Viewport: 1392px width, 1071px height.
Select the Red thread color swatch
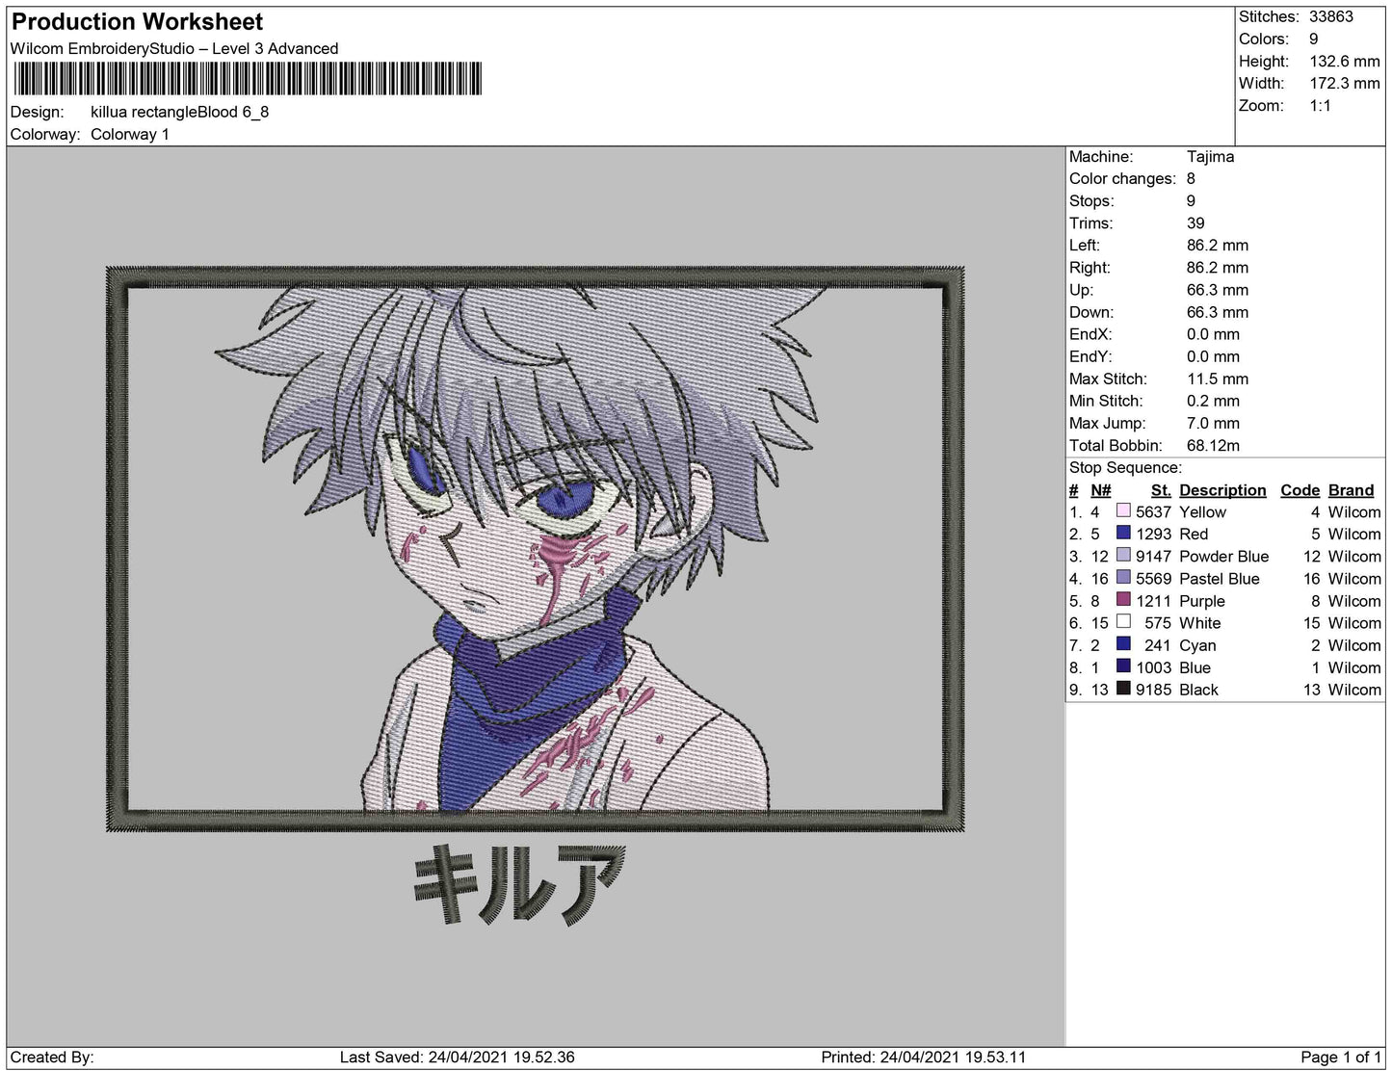[1123, 534]
